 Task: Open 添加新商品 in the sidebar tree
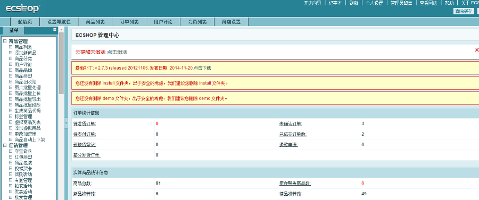click(26, 53)
